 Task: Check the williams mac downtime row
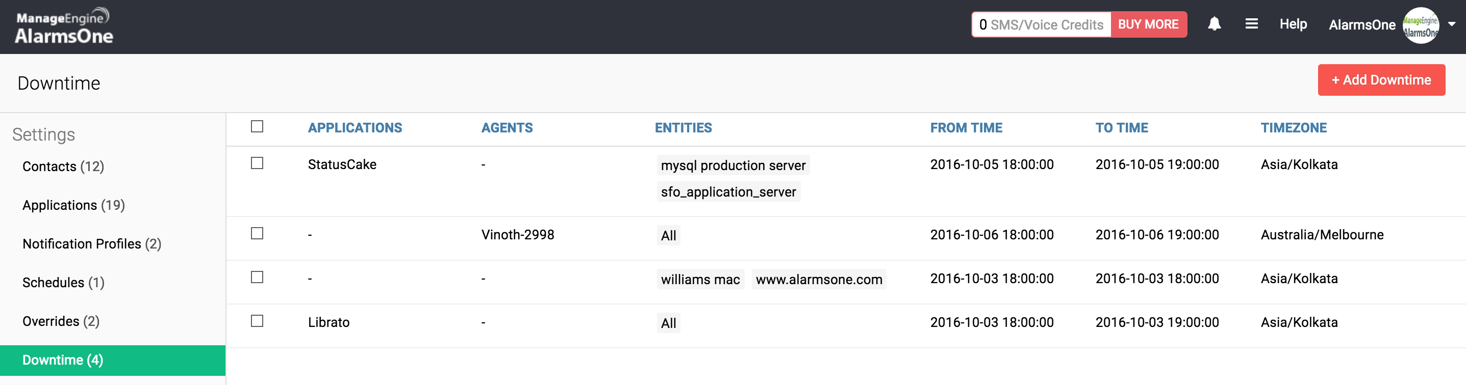pyautogui.click(x=257, y=277)
